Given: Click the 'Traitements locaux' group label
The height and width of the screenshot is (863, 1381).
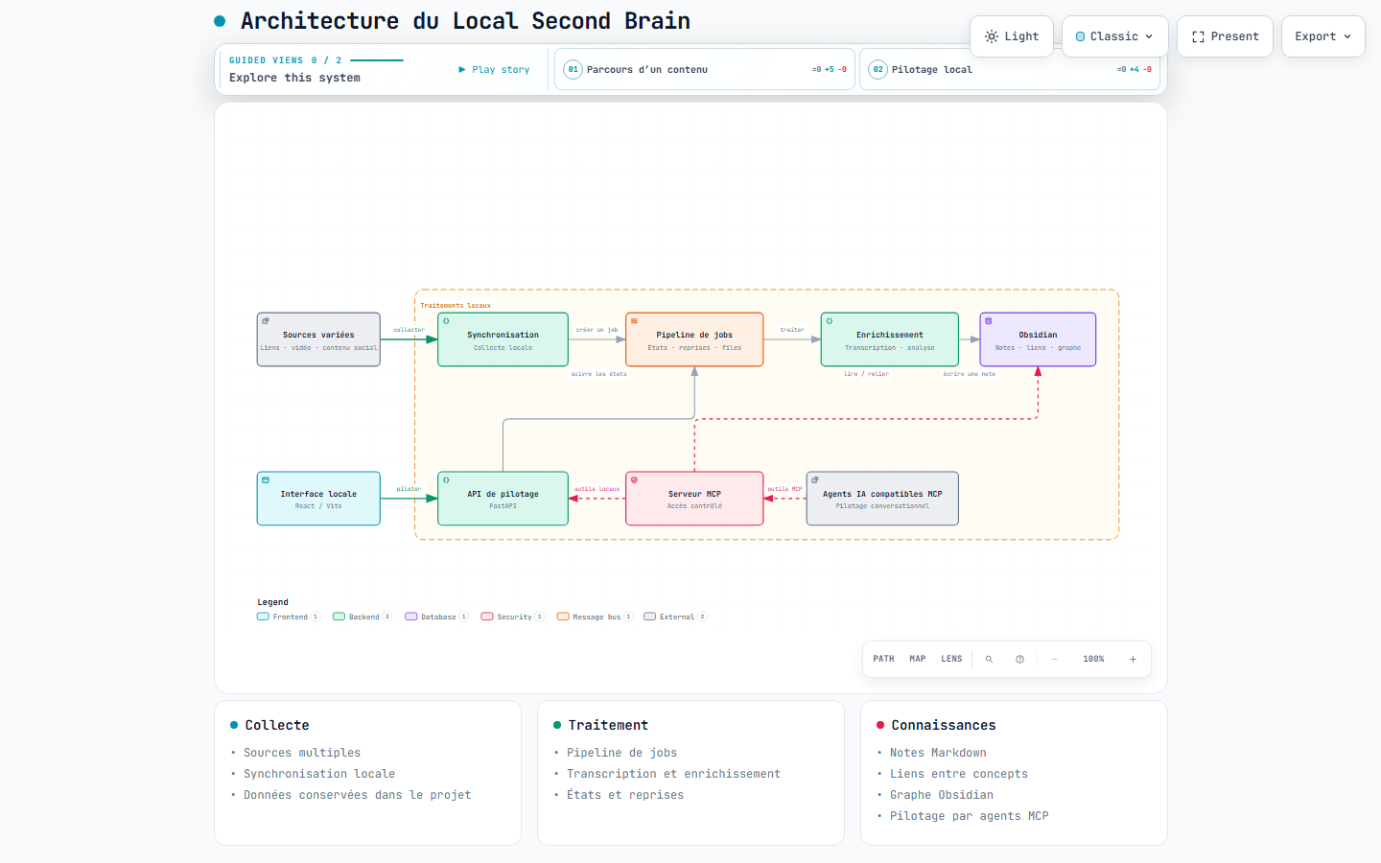Looking at the screenshot, I should (x=456, y=306).
